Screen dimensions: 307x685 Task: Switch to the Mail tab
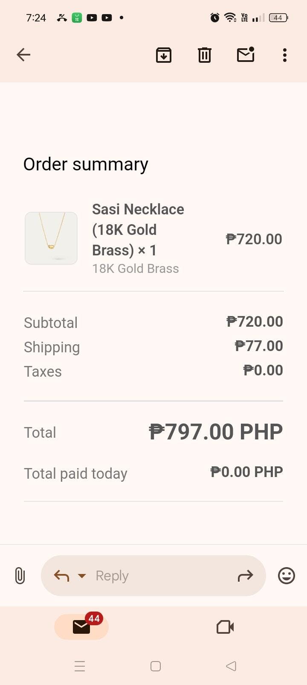coord(81,626)
